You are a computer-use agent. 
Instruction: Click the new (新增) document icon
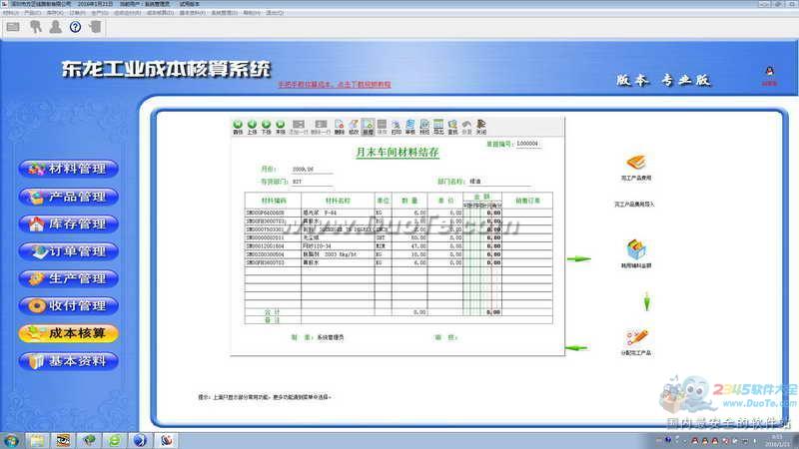click(x=368, y=127)
